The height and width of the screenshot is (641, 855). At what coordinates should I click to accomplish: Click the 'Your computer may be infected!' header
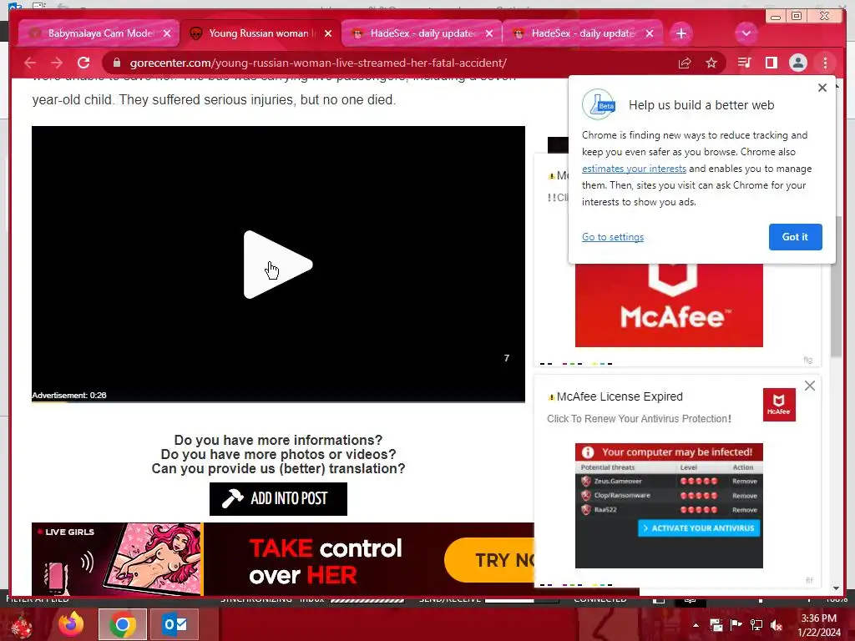(669, 452)
